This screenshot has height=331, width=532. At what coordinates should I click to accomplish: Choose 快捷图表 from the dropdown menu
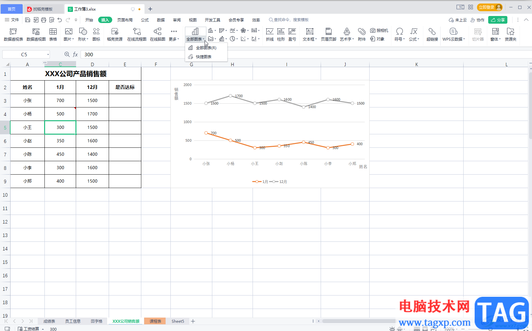click(x=206, y=57)
